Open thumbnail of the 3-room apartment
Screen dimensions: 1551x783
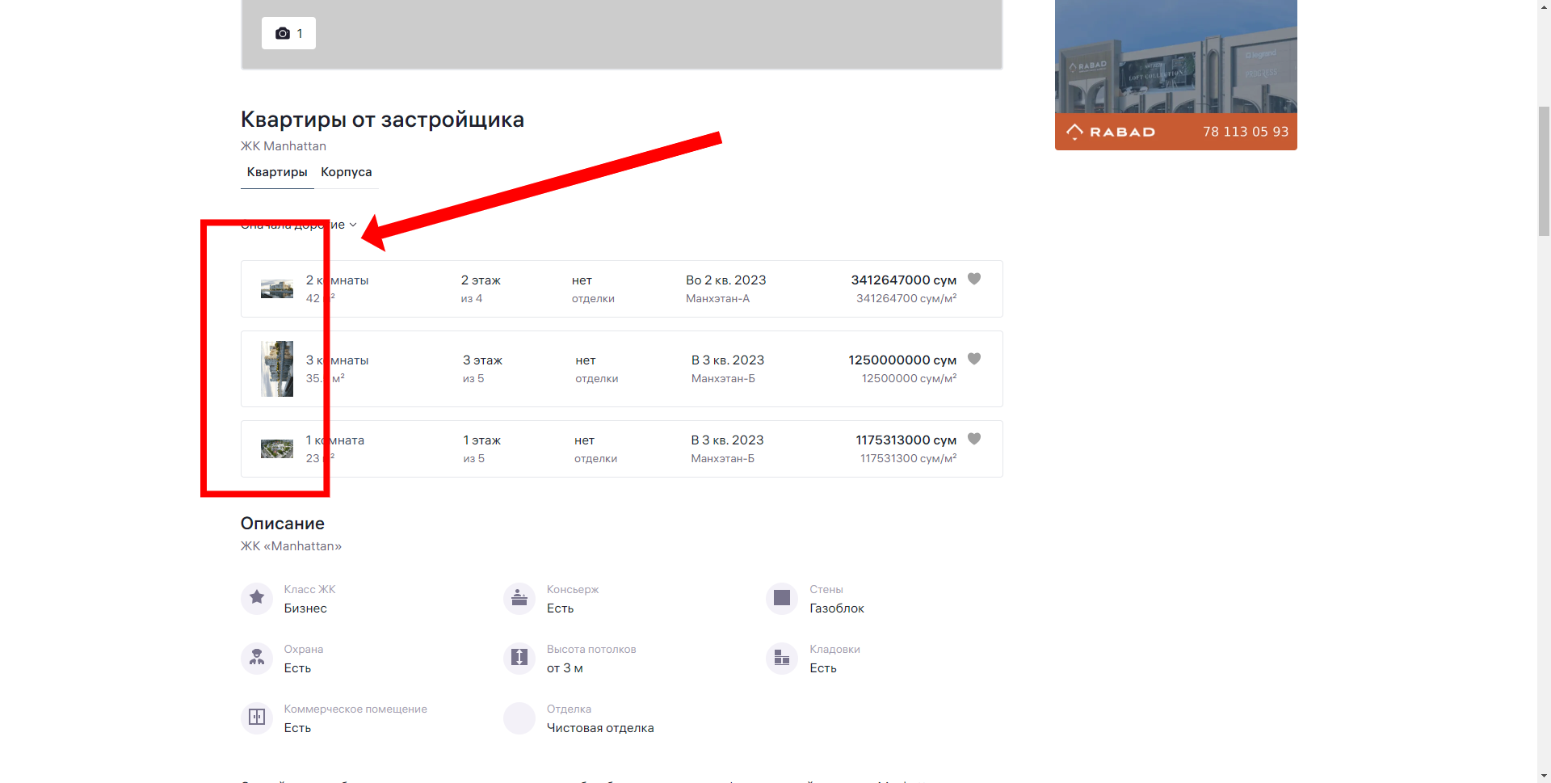click(x=277, y=368)
